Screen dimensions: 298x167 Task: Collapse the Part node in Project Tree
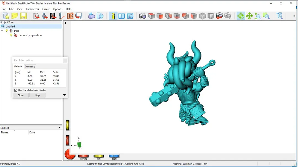2,31
